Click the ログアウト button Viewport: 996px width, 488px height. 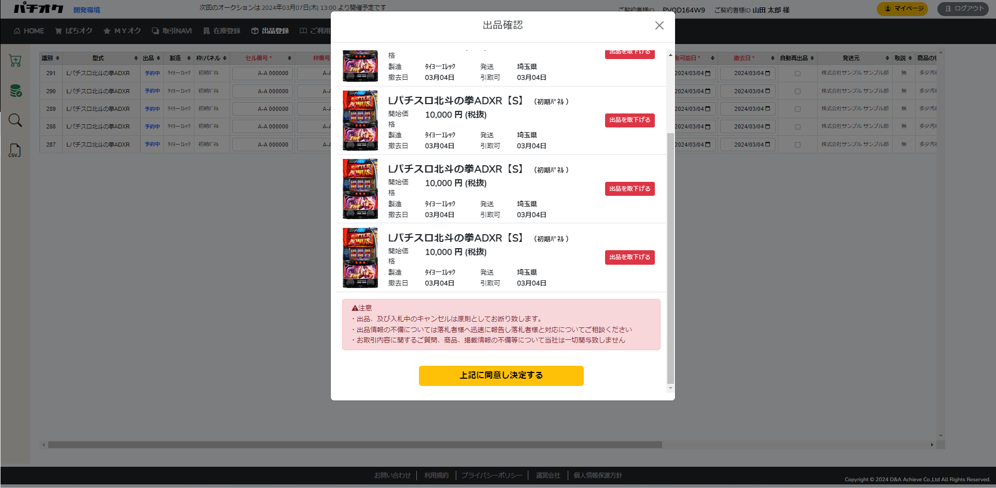[963, 9]
